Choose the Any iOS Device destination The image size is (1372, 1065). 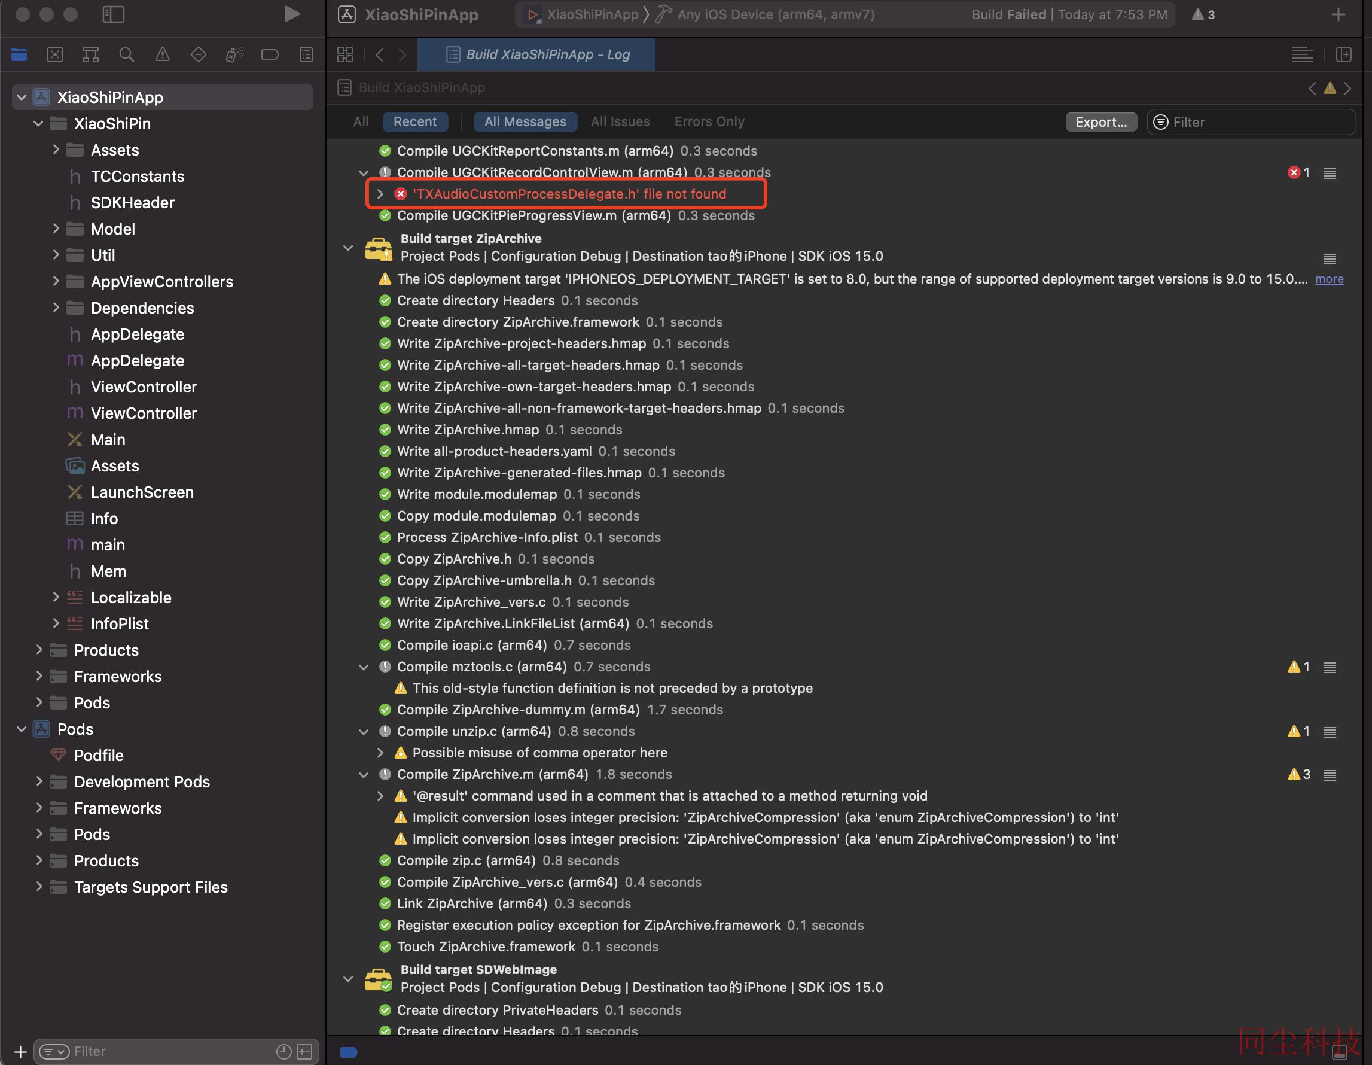click(x=765, y=14)
